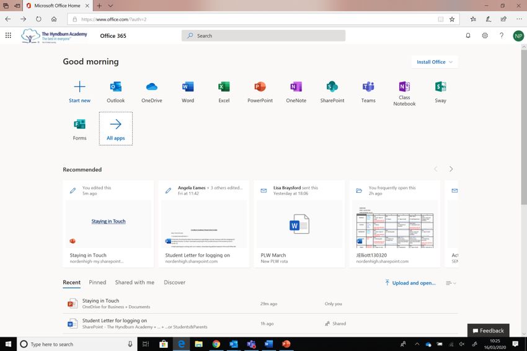Open File Explorer from taskbar
This screenshot has width=527, height=351.
tap(198, 344)
